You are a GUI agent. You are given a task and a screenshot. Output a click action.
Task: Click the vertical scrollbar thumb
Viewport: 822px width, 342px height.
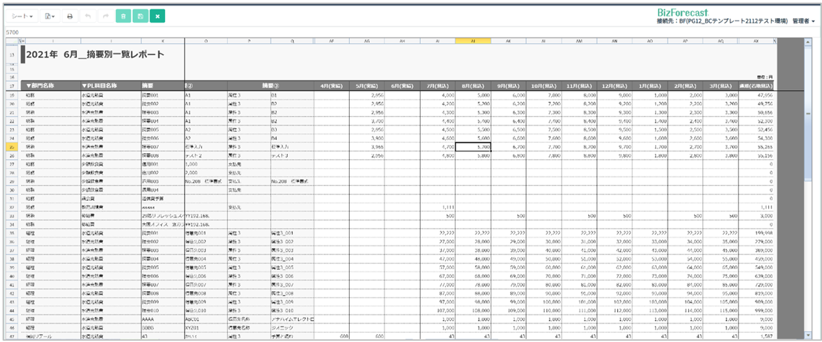pyautogui.click(x=807, y=113)
